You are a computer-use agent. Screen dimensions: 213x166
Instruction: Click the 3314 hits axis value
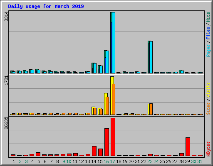(x=6, y=17)
